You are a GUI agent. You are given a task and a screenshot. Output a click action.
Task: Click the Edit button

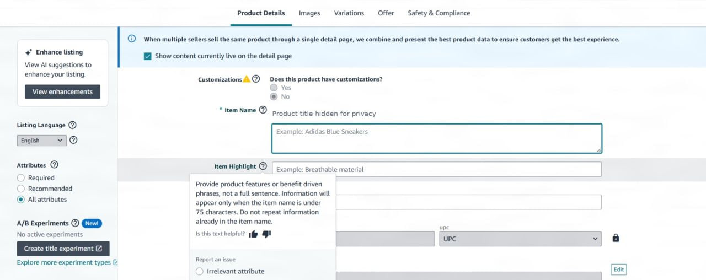(619, 270)
